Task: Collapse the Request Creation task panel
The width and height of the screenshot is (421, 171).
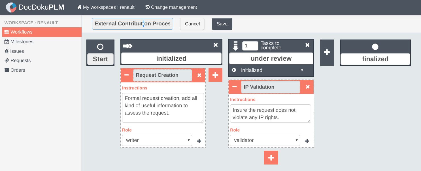Action: click(x=127, y=75)
